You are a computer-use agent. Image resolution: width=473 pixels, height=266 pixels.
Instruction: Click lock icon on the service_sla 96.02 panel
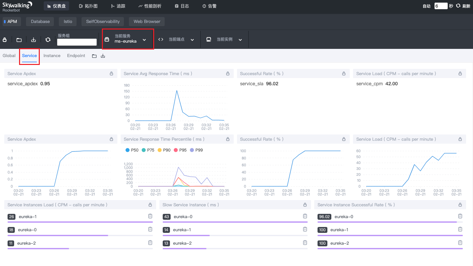pos(344,74)
